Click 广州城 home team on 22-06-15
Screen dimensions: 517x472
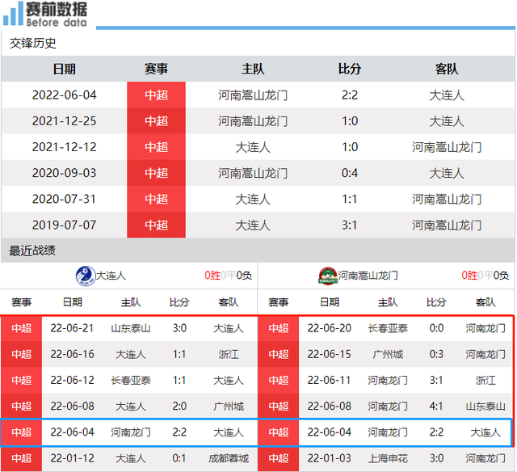coord(388,354)
